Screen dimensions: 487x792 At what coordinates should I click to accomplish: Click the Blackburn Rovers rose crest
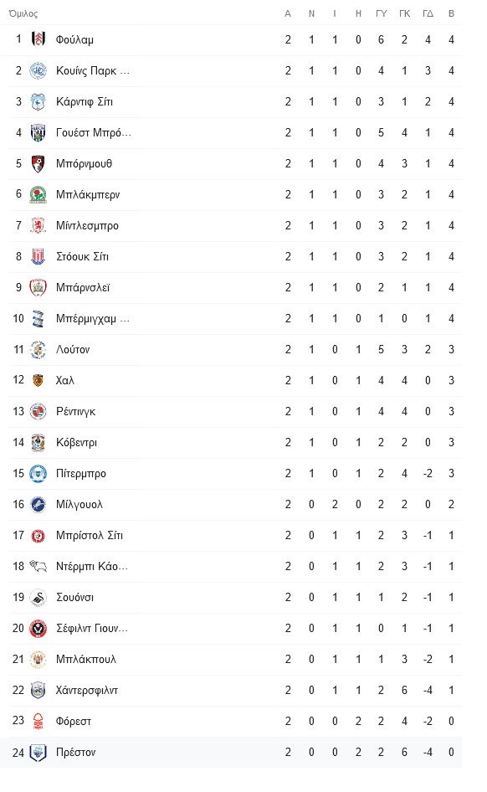[38, 194]
